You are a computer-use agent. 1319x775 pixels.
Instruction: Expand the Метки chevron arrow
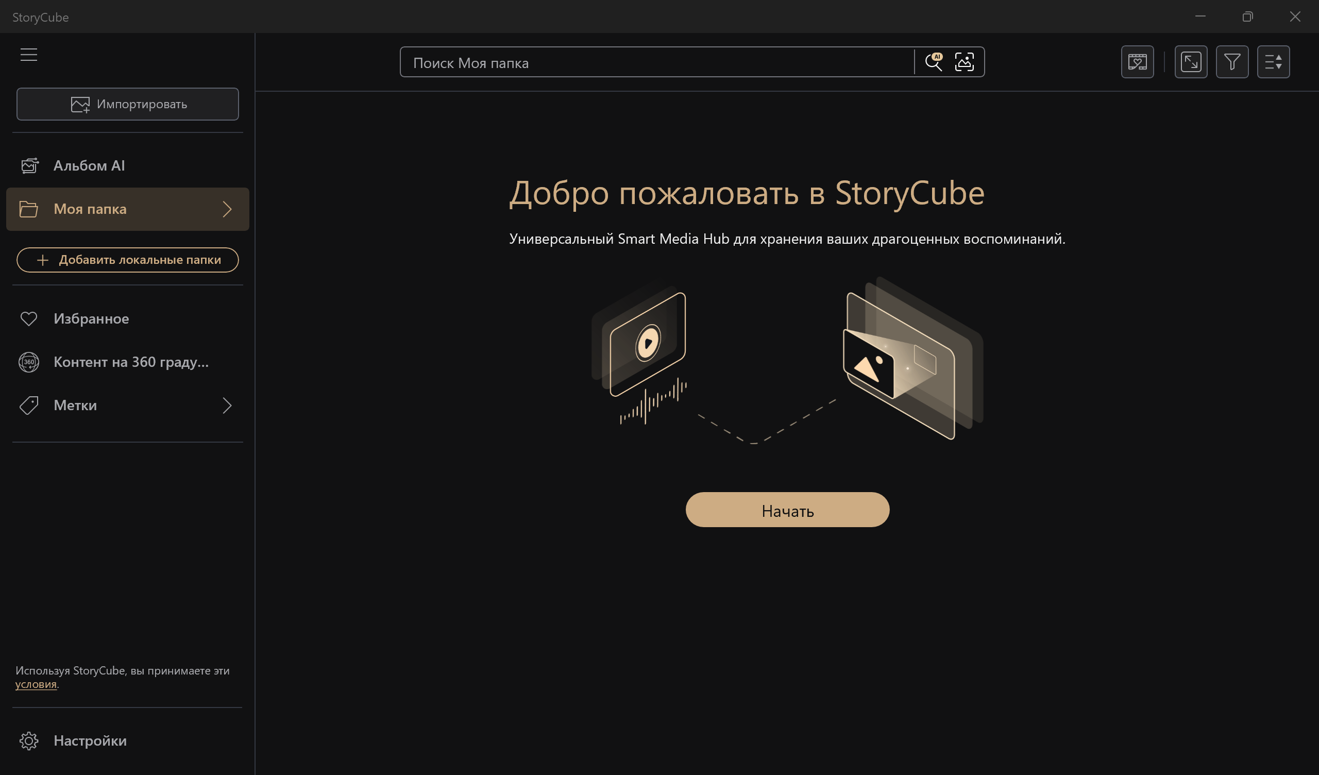point(227,406)
